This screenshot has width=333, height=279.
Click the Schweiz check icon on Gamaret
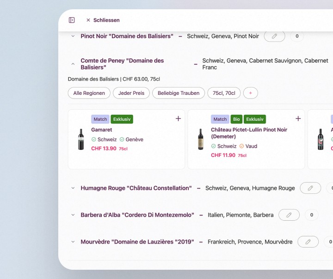pyautogui.click(x=93, y=139)
